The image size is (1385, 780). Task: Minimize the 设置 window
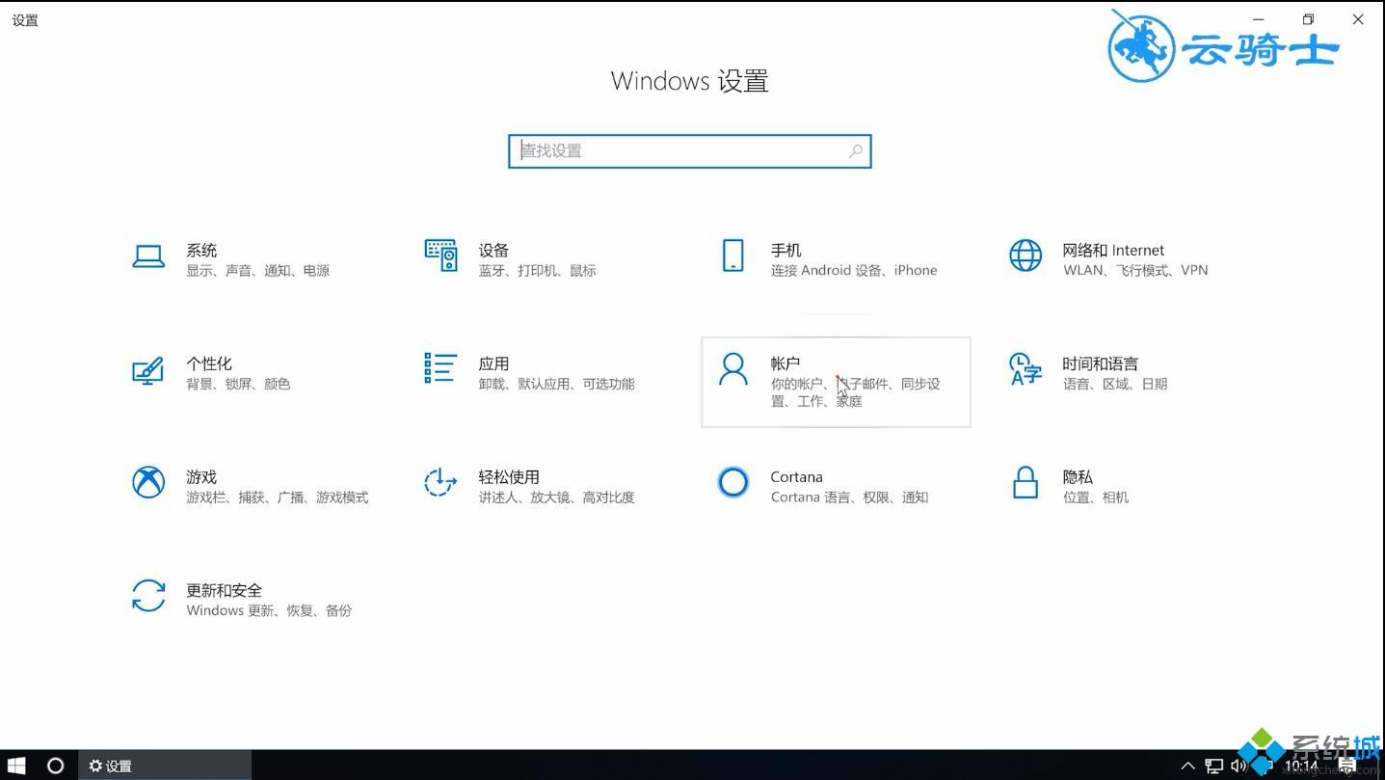(x=1259, y=19)
